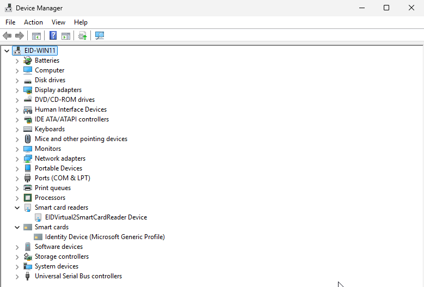Click the Computer category monitor icon
This screenshot has width=424, height=287.
[x=28, y=70]
